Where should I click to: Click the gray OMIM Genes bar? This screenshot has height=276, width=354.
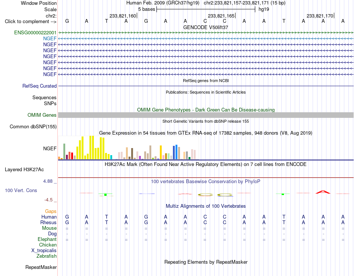point(206,115)
